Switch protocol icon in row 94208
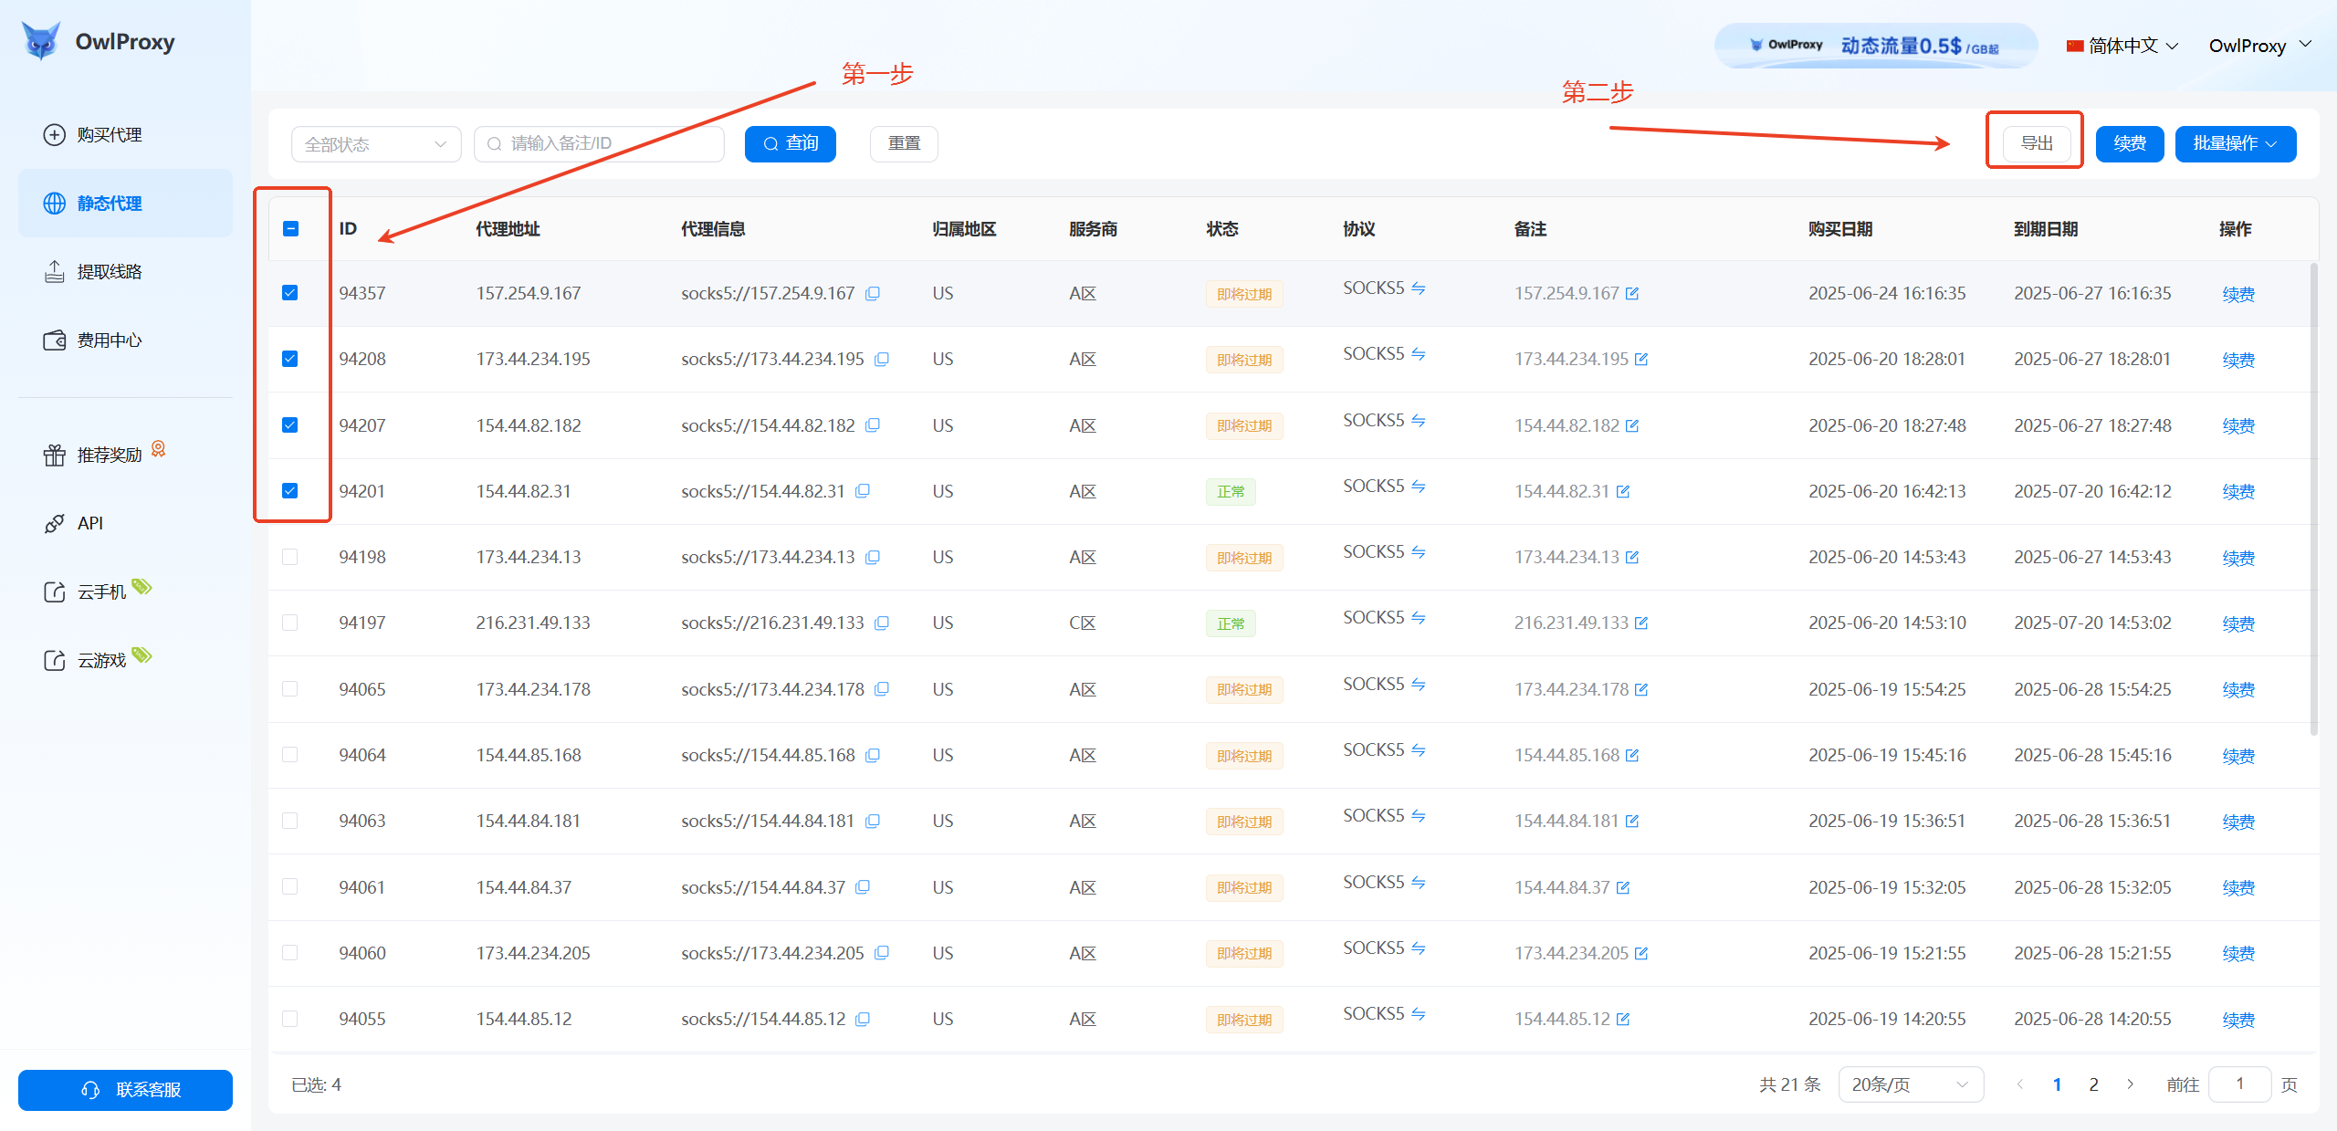2337x1131 pixels. (1419, 353)
